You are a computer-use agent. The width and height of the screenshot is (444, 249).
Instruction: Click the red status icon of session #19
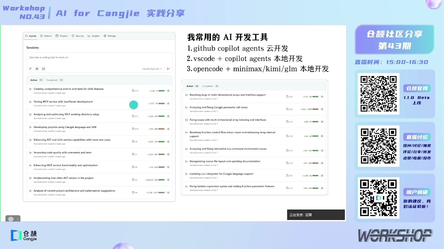187,120
